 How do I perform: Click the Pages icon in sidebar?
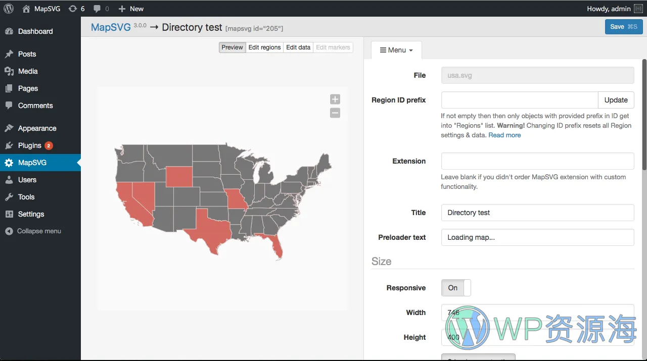(9, 88)
